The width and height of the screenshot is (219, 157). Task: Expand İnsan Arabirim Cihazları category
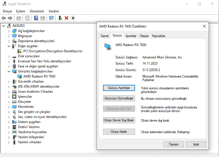9,92
